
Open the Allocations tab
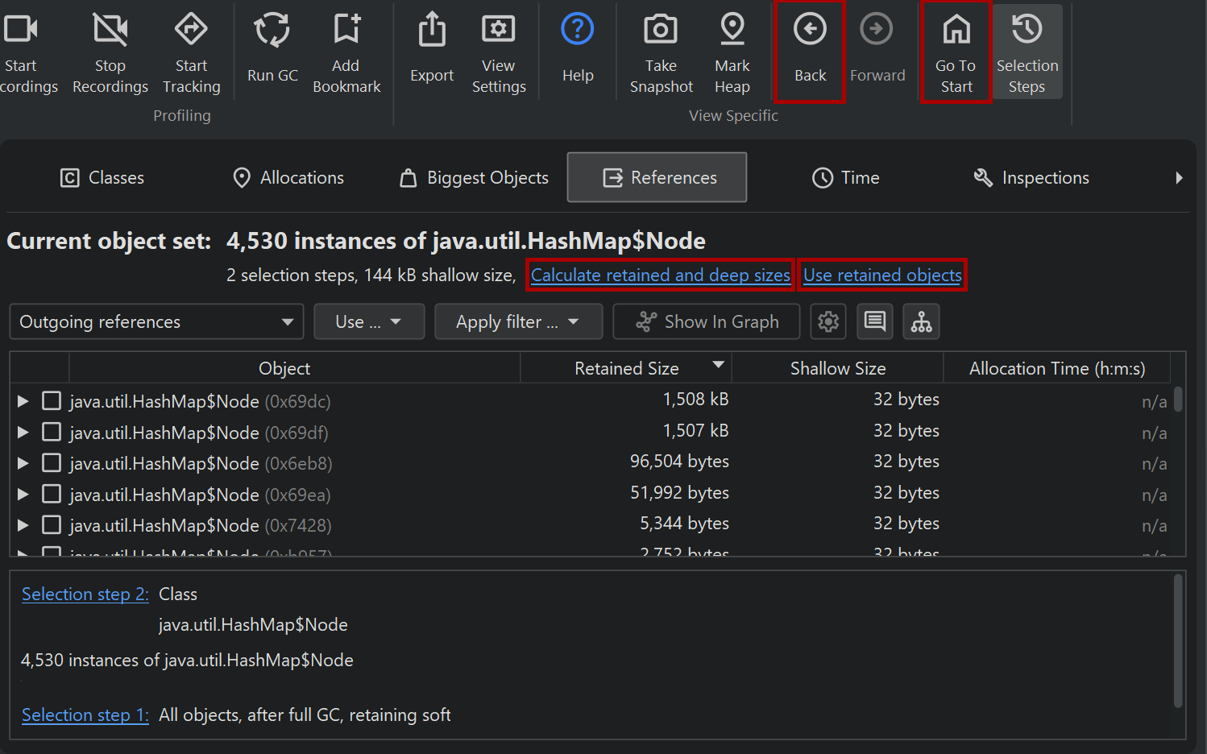(x=288, y=178)
